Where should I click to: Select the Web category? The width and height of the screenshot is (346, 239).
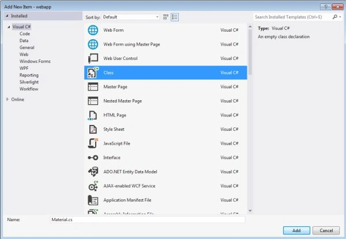tap(24, 54)
